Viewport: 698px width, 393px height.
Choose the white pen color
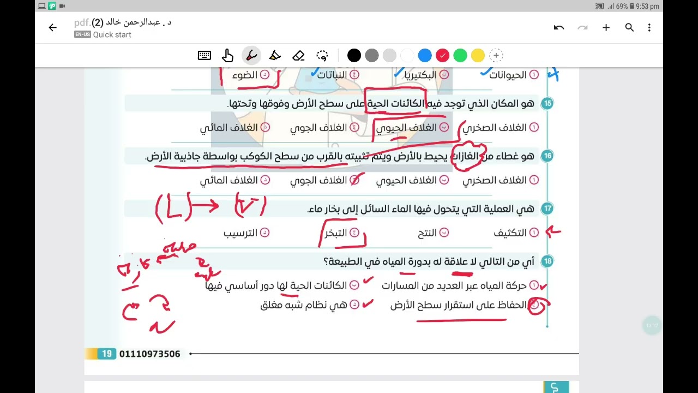pos(407,55)
